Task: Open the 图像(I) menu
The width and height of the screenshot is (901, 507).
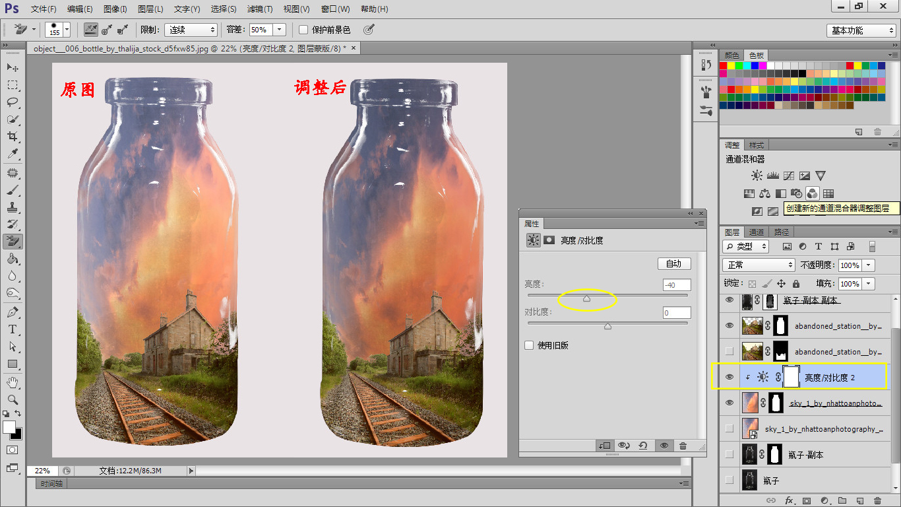Action: pyautogui.click(x=115, y=9)
